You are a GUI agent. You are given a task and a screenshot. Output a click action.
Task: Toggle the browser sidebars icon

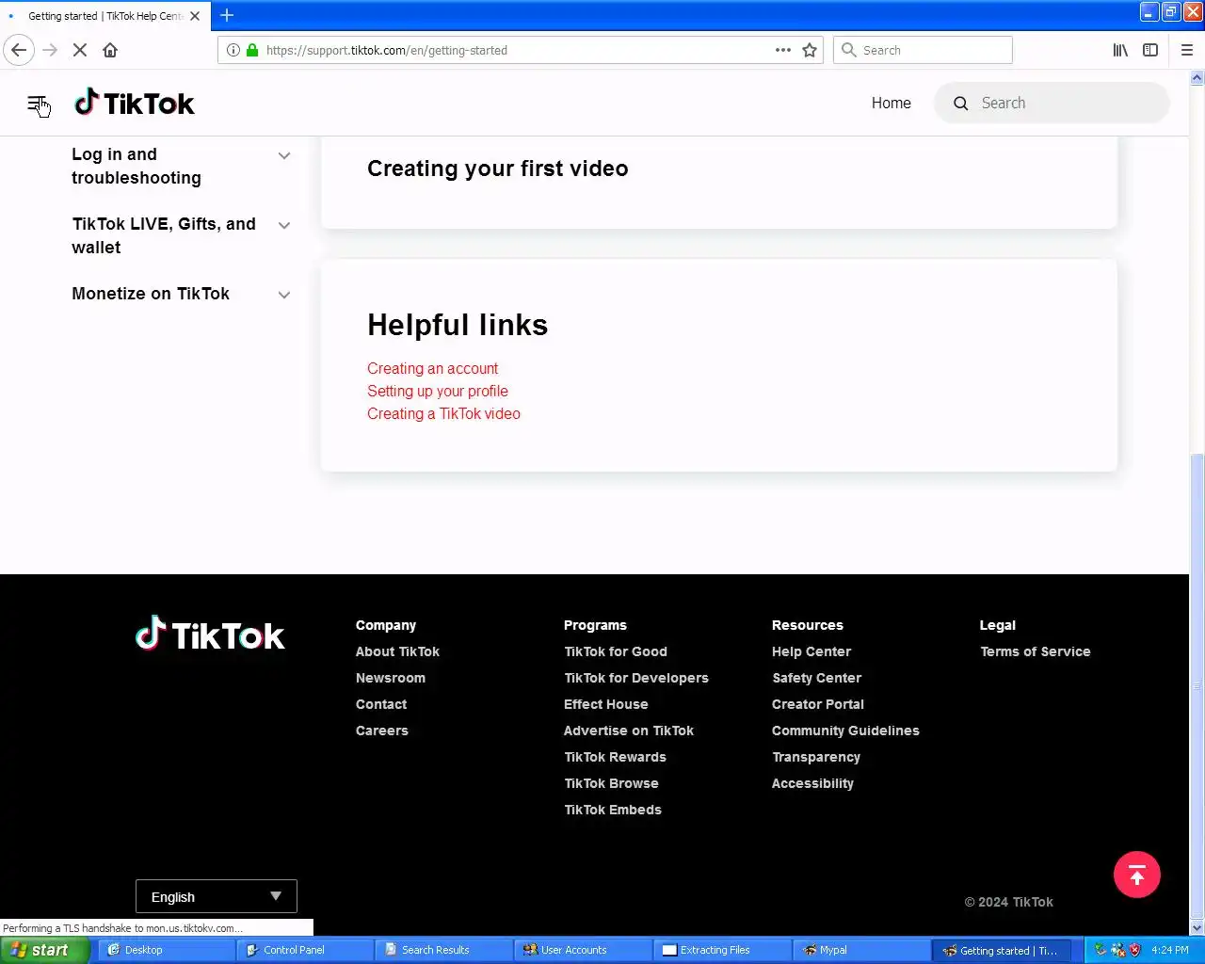click(x=1150, y=50)
